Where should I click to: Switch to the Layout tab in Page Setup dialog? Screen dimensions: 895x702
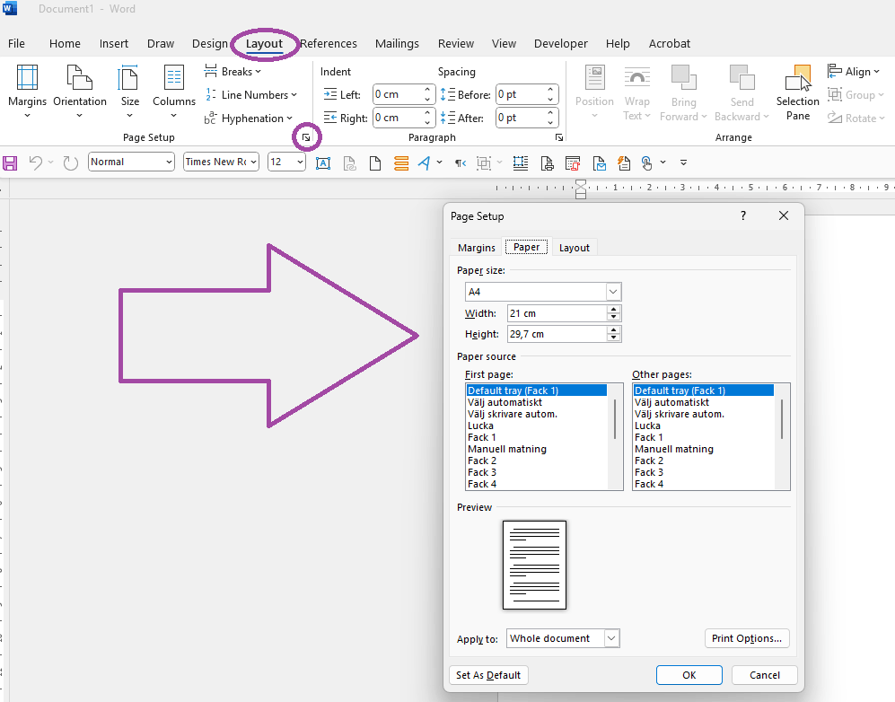click(575, 248)
